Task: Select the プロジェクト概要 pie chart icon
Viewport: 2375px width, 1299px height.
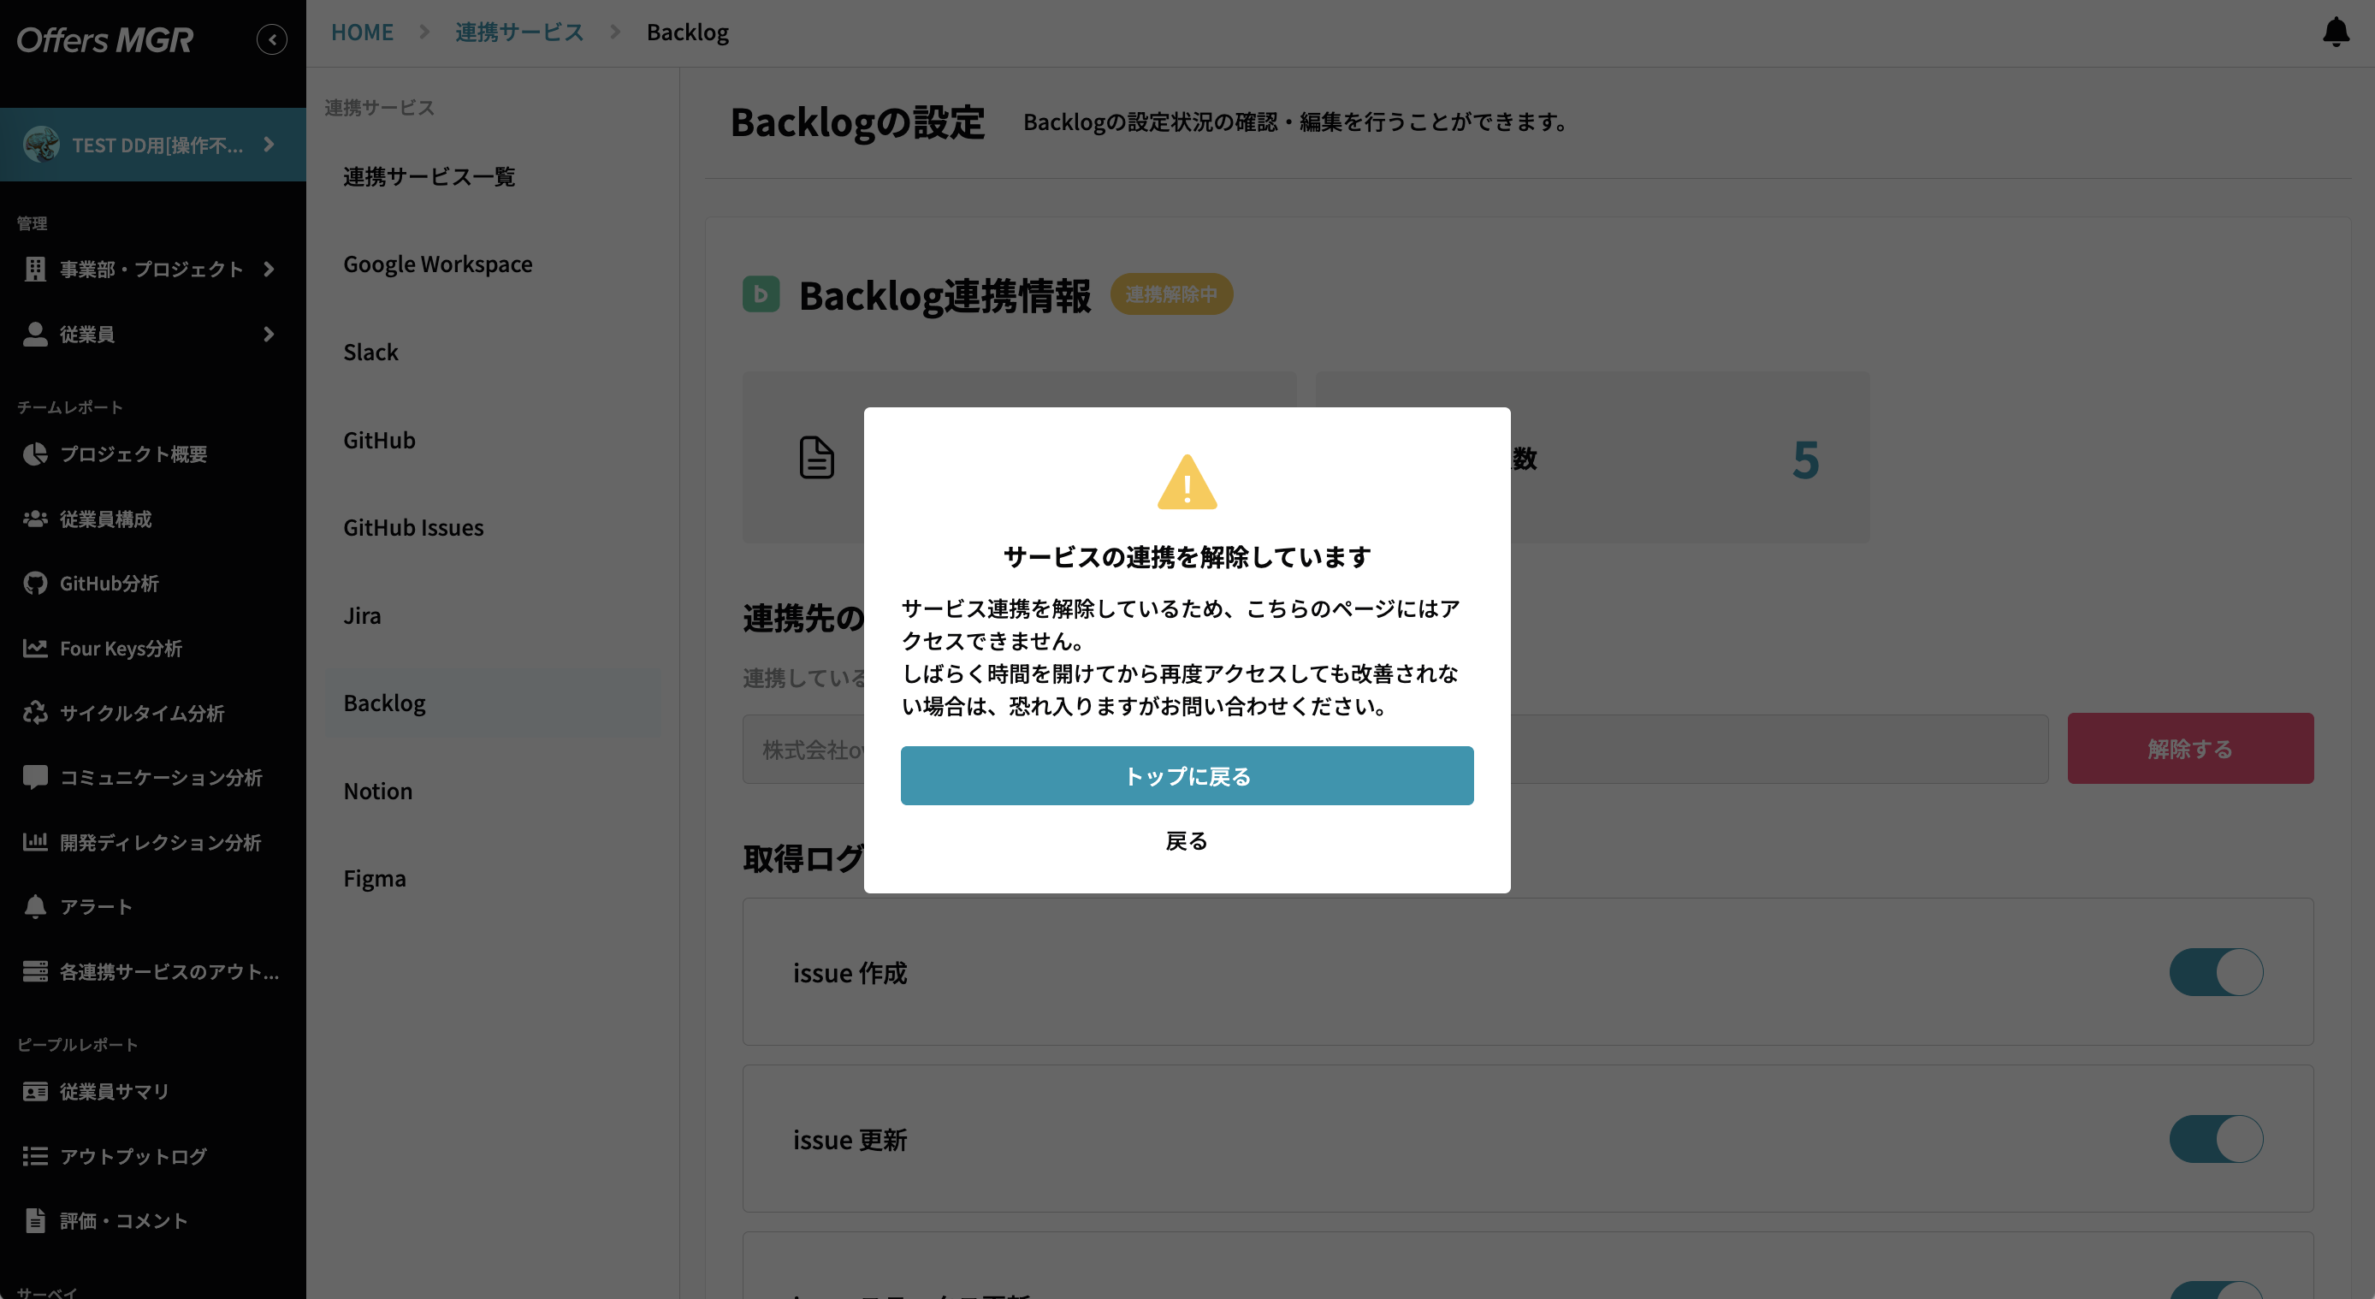Action: point(35,454)
